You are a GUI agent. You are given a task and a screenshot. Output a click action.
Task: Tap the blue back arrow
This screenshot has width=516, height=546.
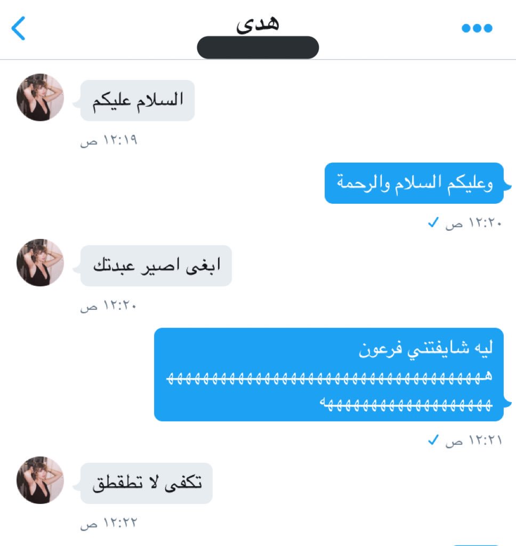[x=18, y=28]
